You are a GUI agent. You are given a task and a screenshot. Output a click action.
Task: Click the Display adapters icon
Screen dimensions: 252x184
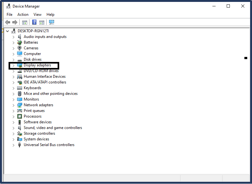(19, 65)
